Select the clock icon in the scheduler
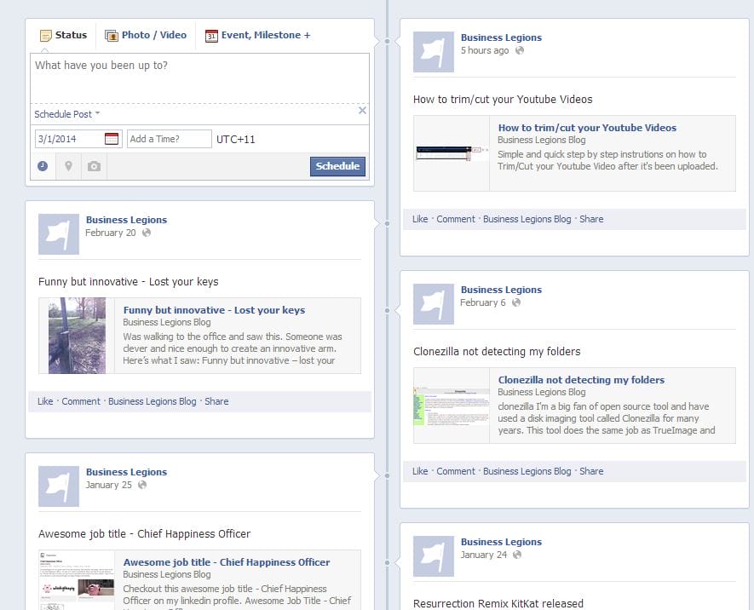This screenshot has width=754, height=610. click(42, 165)
